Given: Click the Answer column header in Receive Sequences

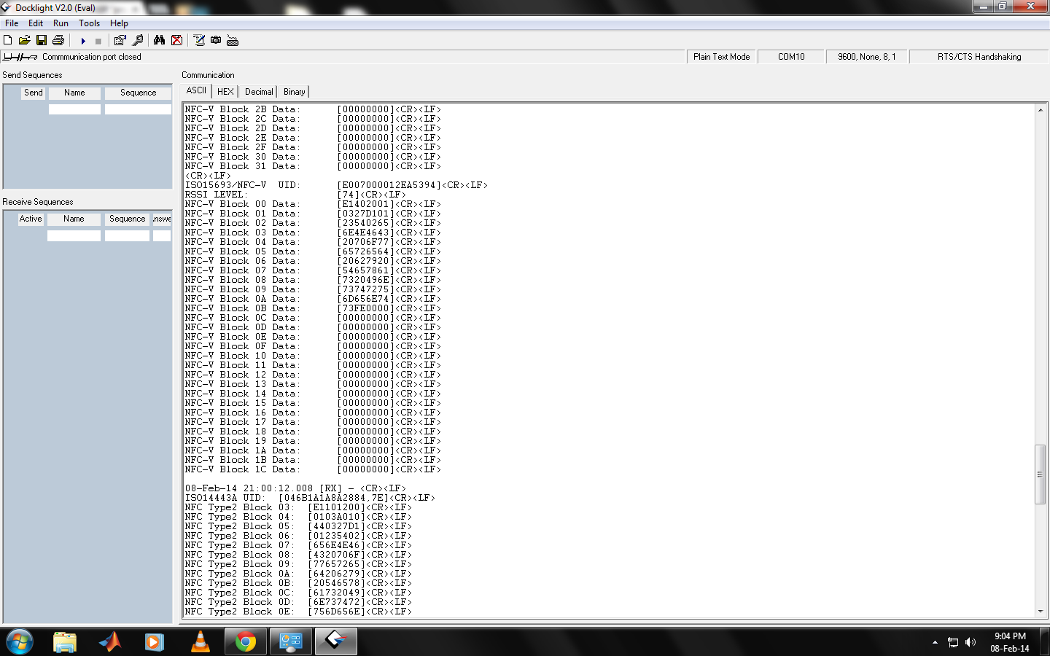Looking at the screenshot, I should 162,219.
